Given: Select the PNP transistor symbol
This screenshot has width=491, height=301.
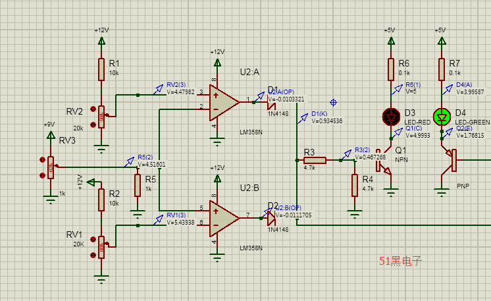Looking at the screenshot, I should [x=451, y=161].
